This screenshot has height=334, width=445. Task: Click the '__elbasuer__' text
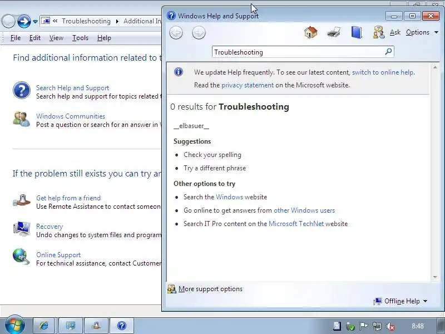click(x=191, y=126)
